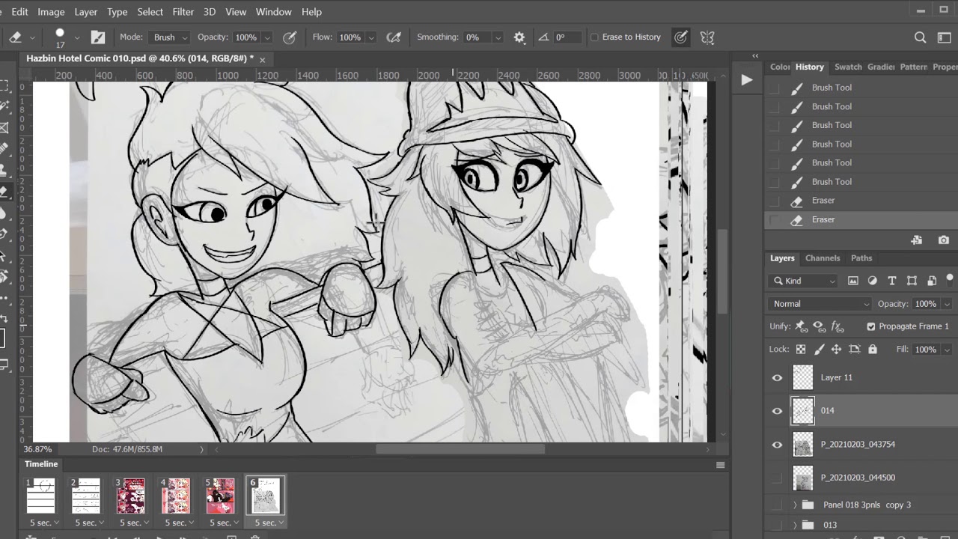Show P_20210203_044500 layer visibility
Viewport: 958px width, 539px height.
click(777, 478)
